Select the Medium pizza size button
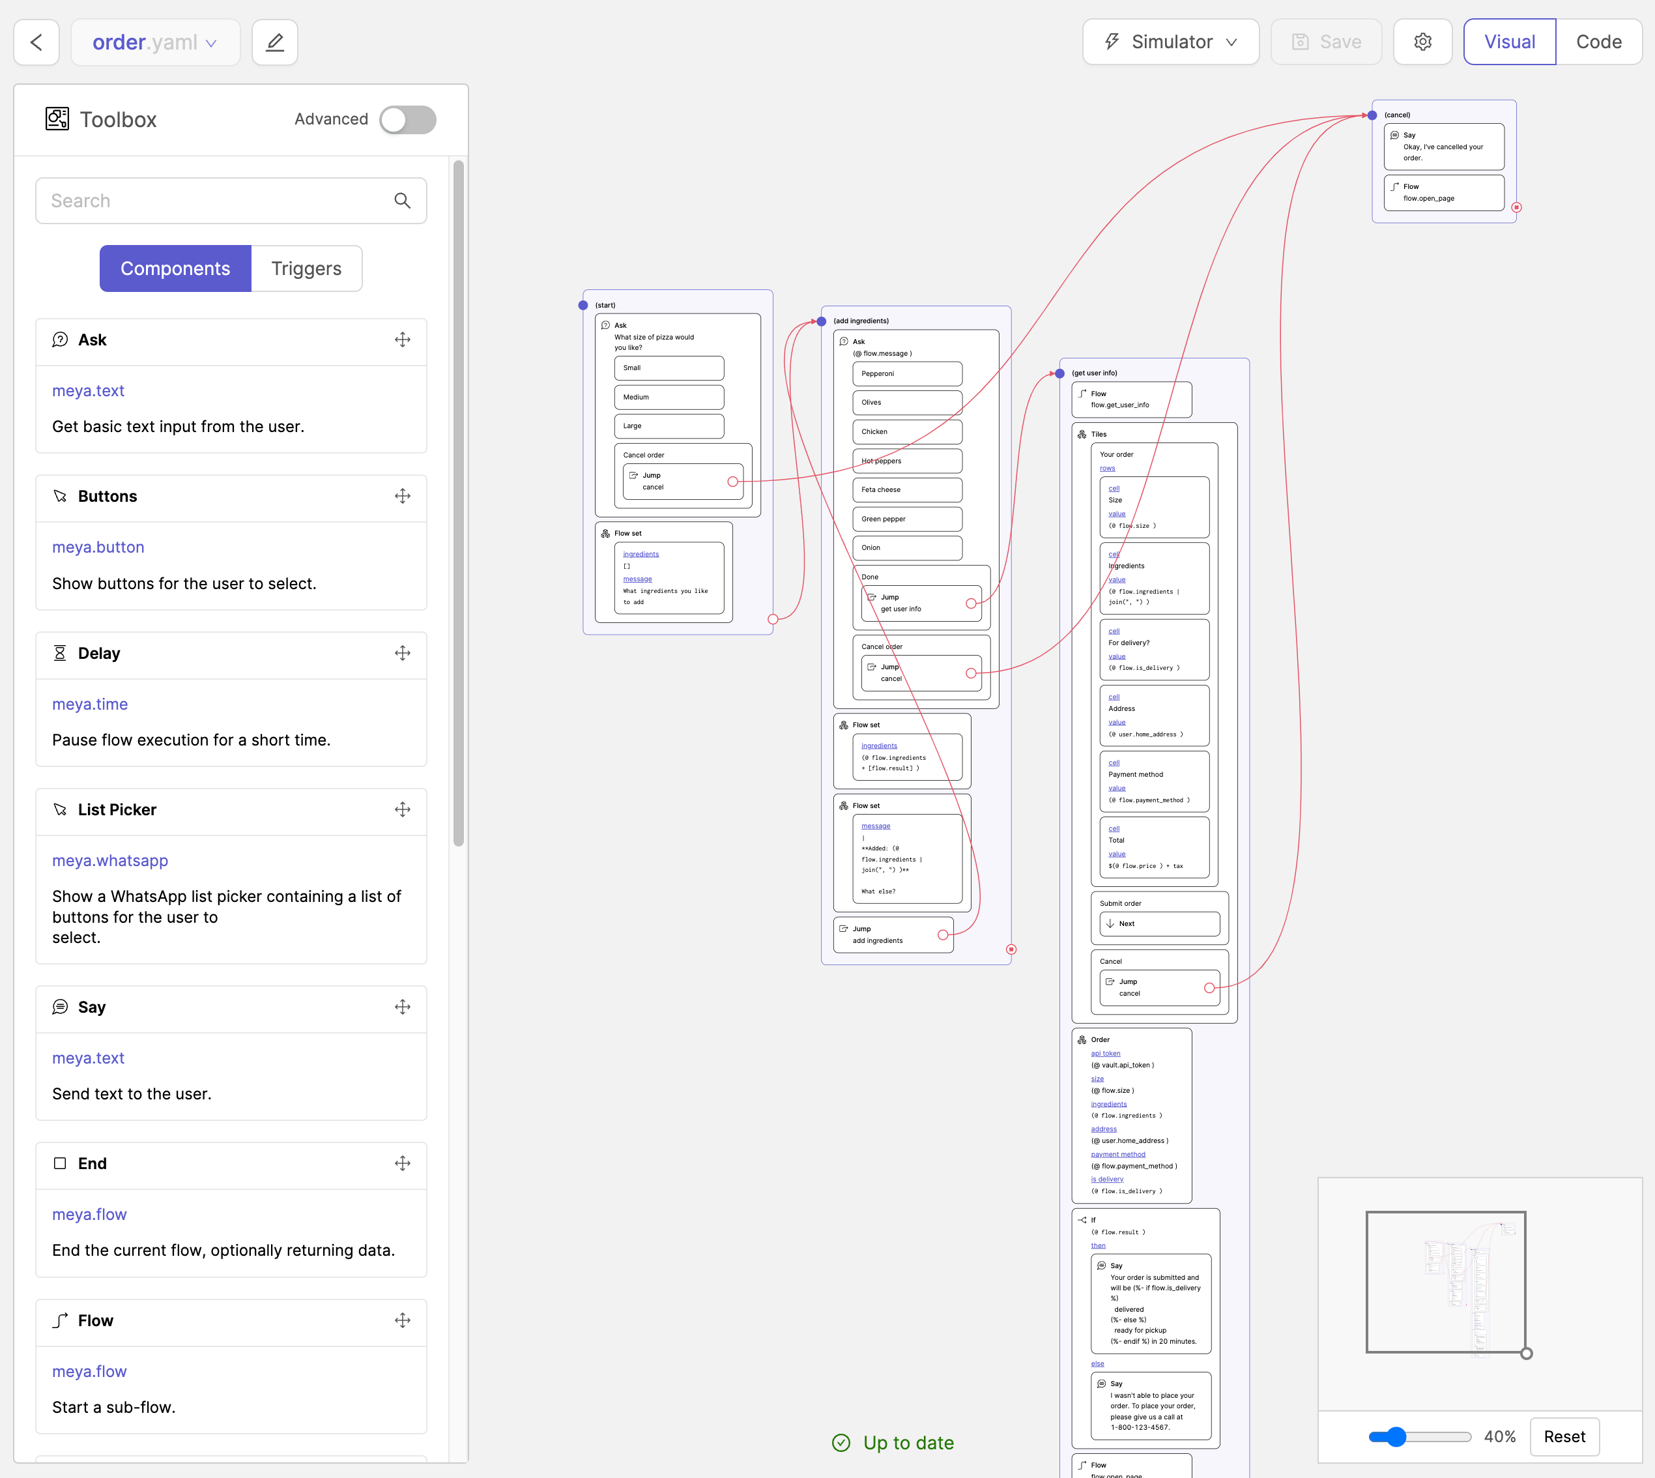Viewport: 1655px width, 1478px height. (x=669, y=397)
